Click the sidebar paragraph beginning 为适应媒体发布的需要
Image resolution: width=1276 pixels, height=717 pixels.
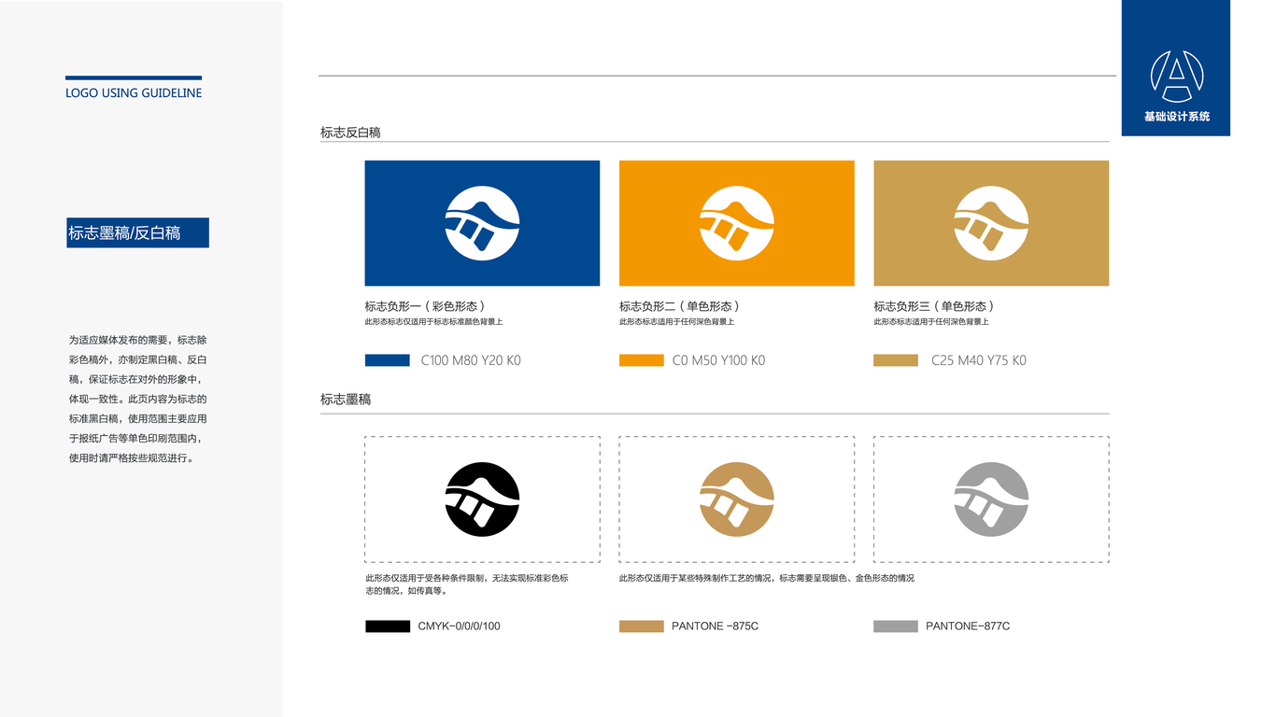tap(137, 400)
